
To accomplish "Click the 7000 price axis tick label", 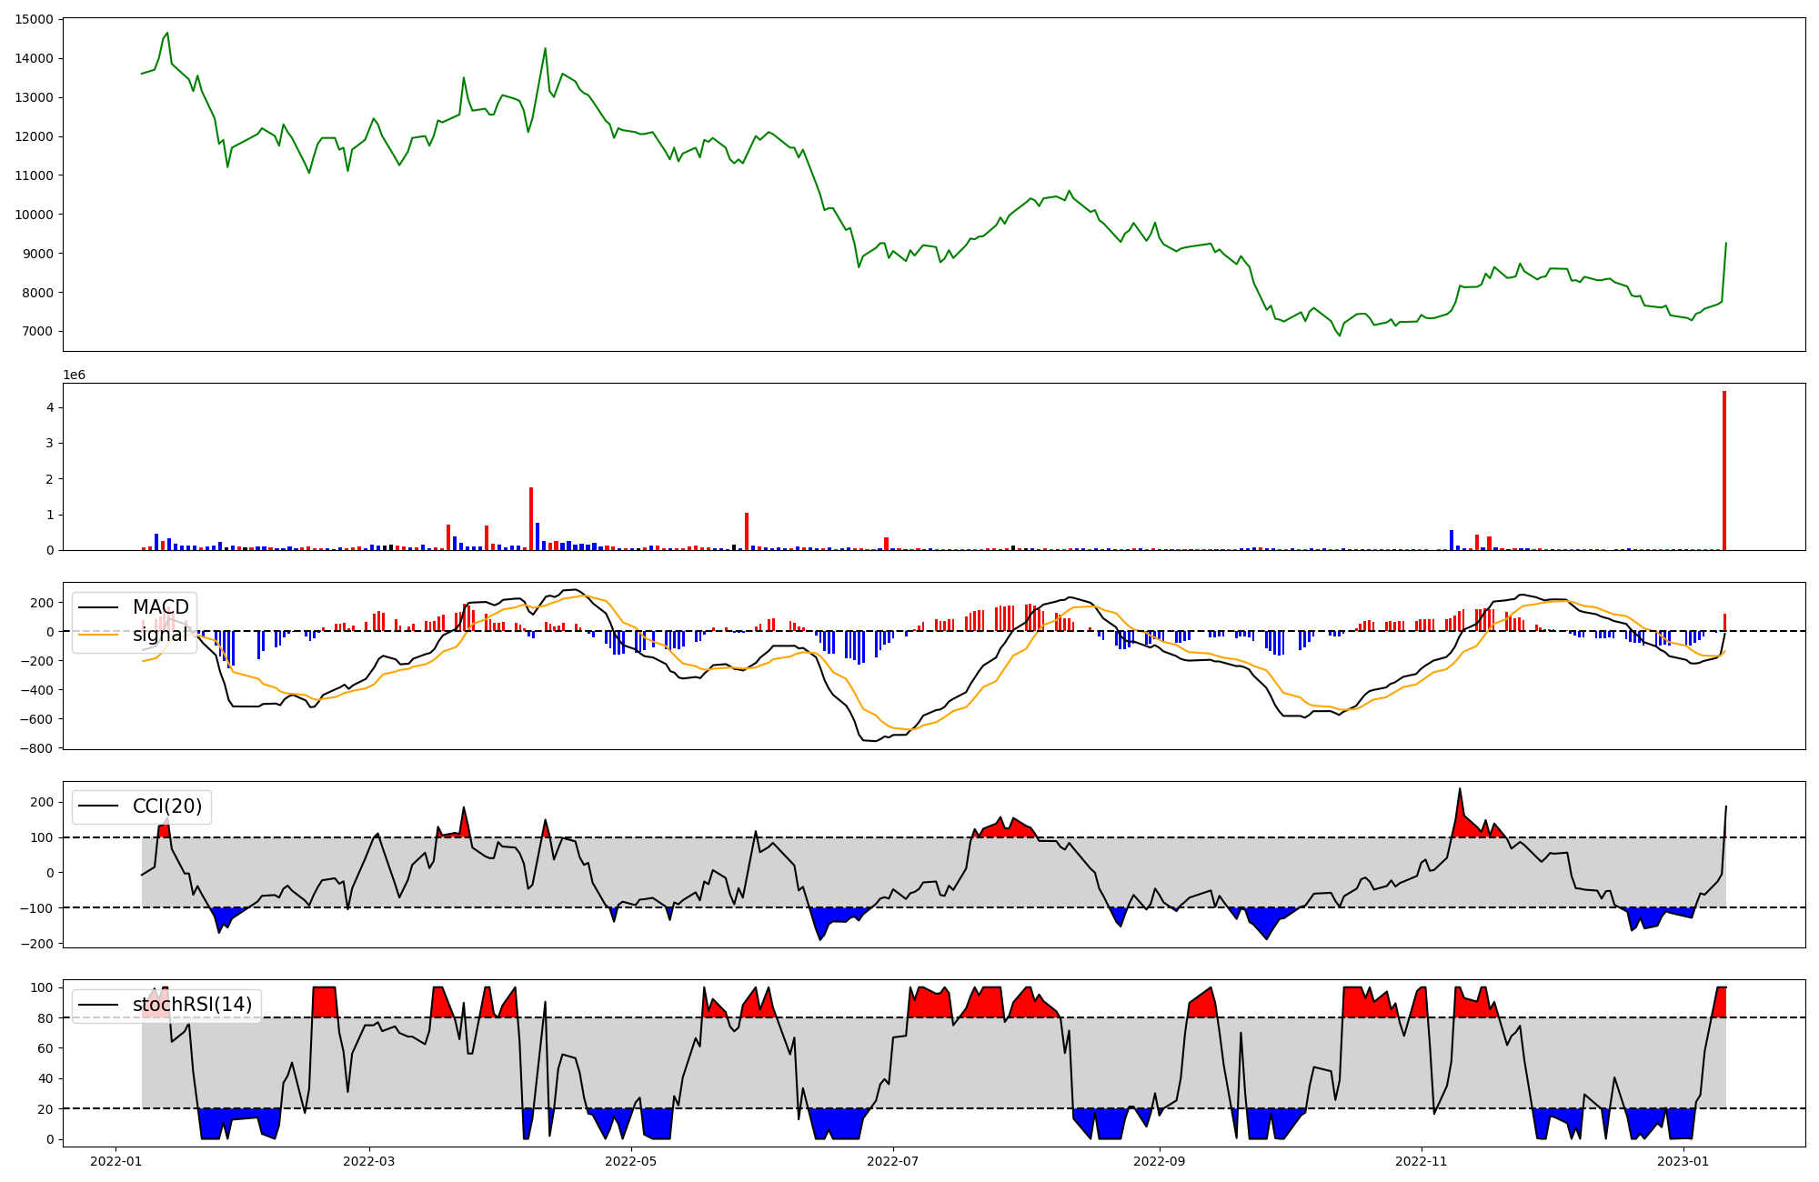I will pos(37,331).
